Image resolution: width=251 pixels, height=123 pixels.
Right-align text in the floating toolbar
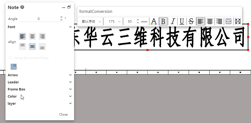point(219,21)
